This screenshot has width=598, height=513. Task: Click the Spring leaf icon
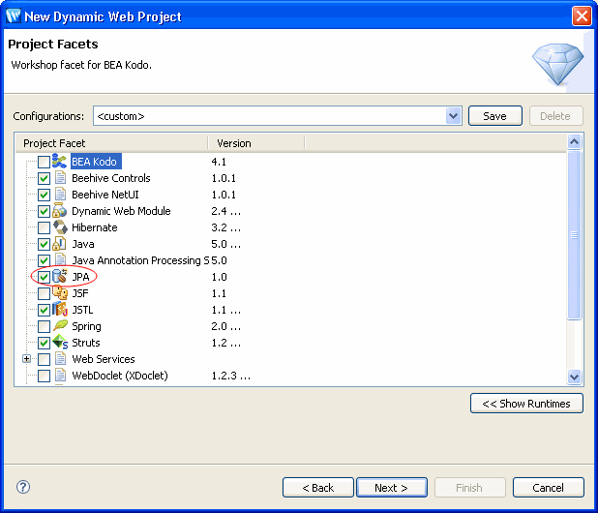point(60,325)
